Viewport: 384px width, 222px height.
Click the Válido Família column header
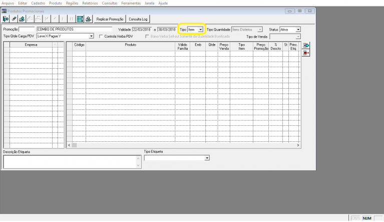coord(182,47)
